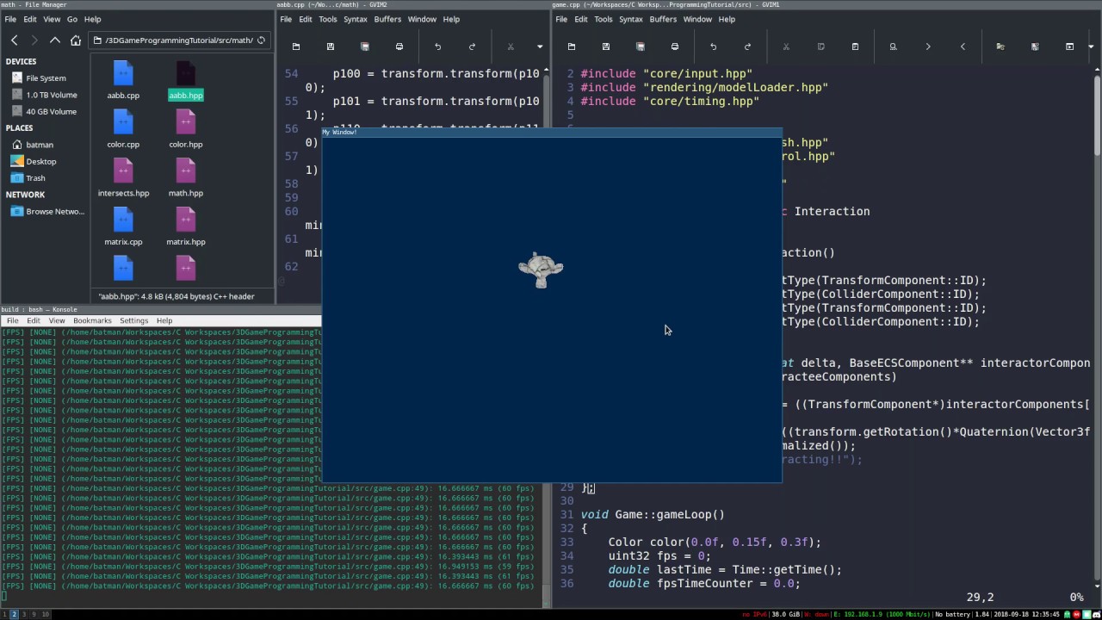Click Save Session icon in GVIM1 toolbar

(1035, 46)
